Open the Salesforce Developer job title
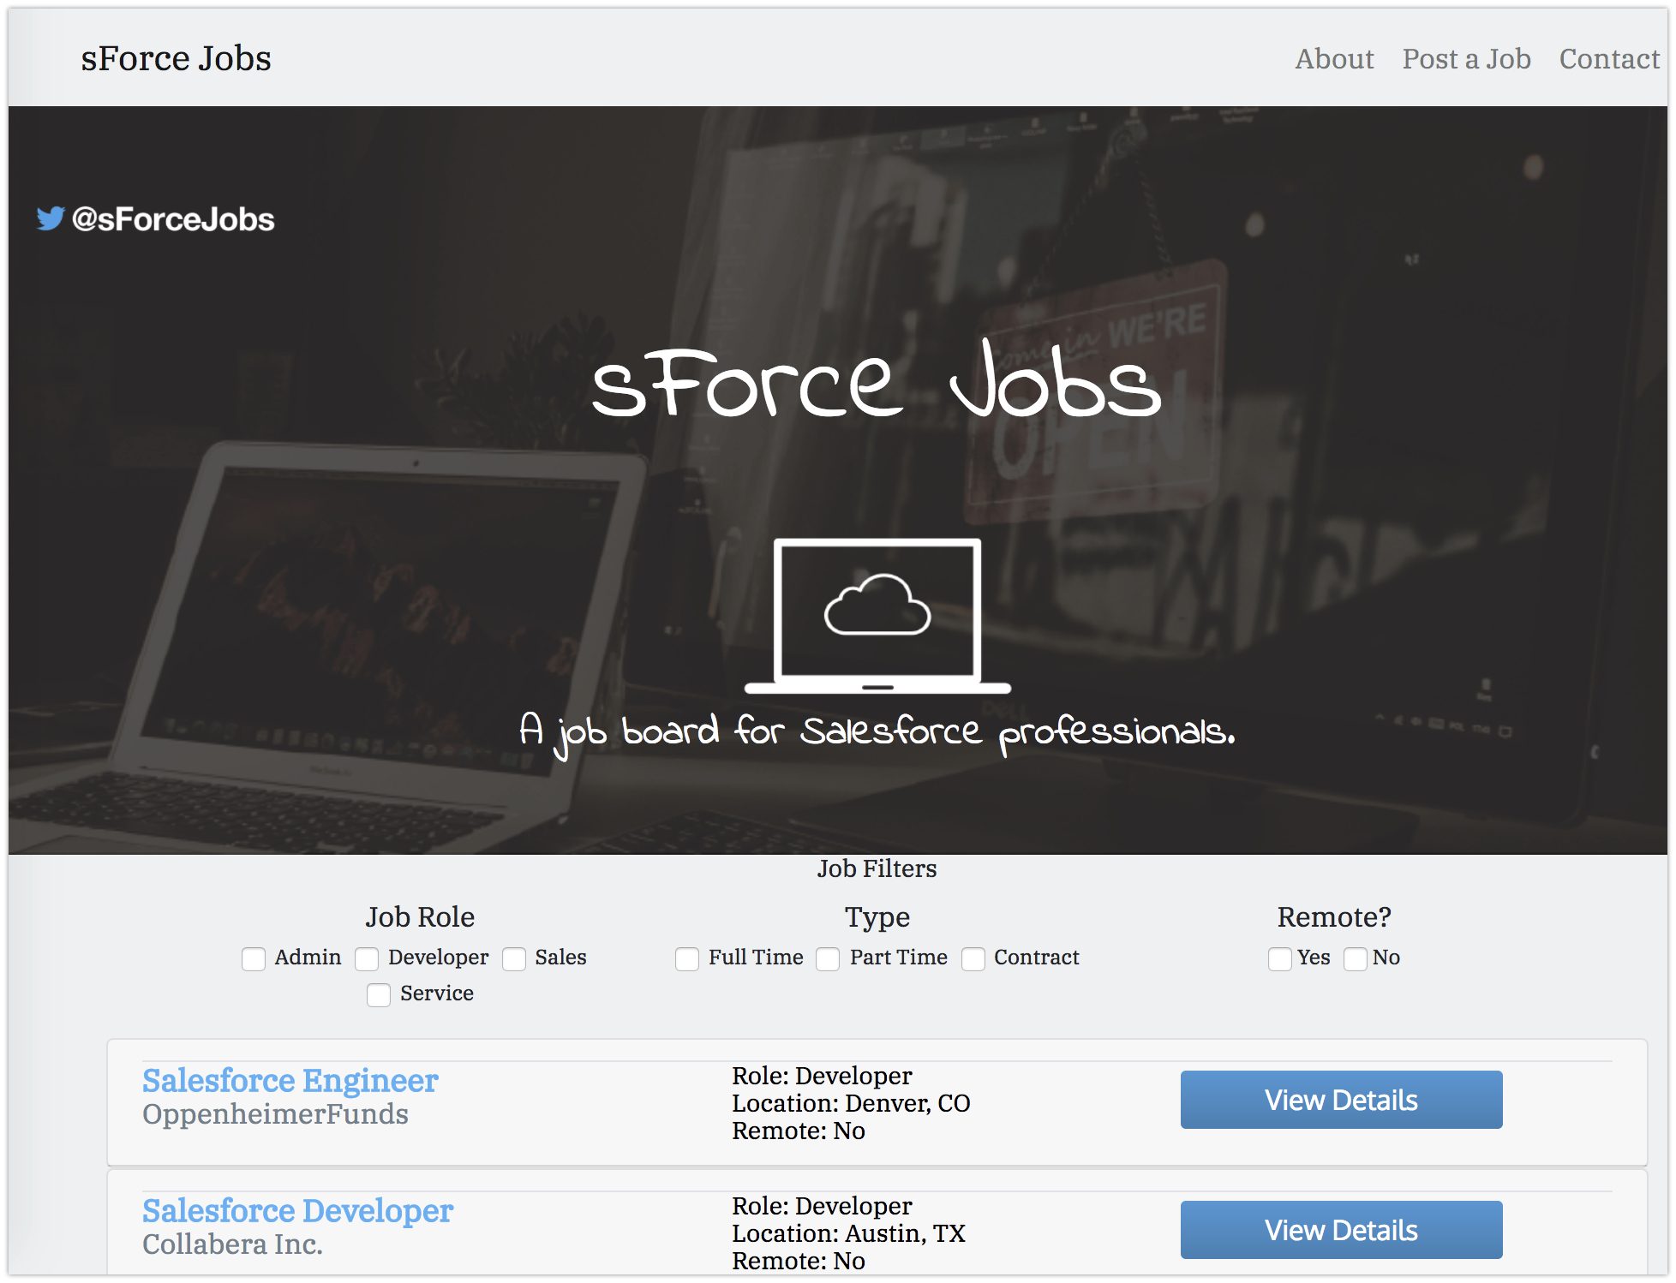 [x=297, y=1211]
